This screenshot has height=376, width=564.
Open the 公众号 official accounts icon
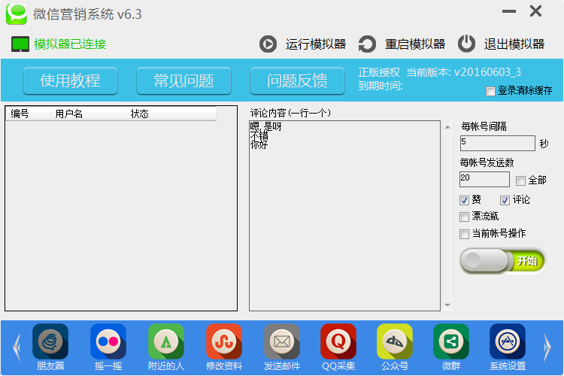(395, 342)
